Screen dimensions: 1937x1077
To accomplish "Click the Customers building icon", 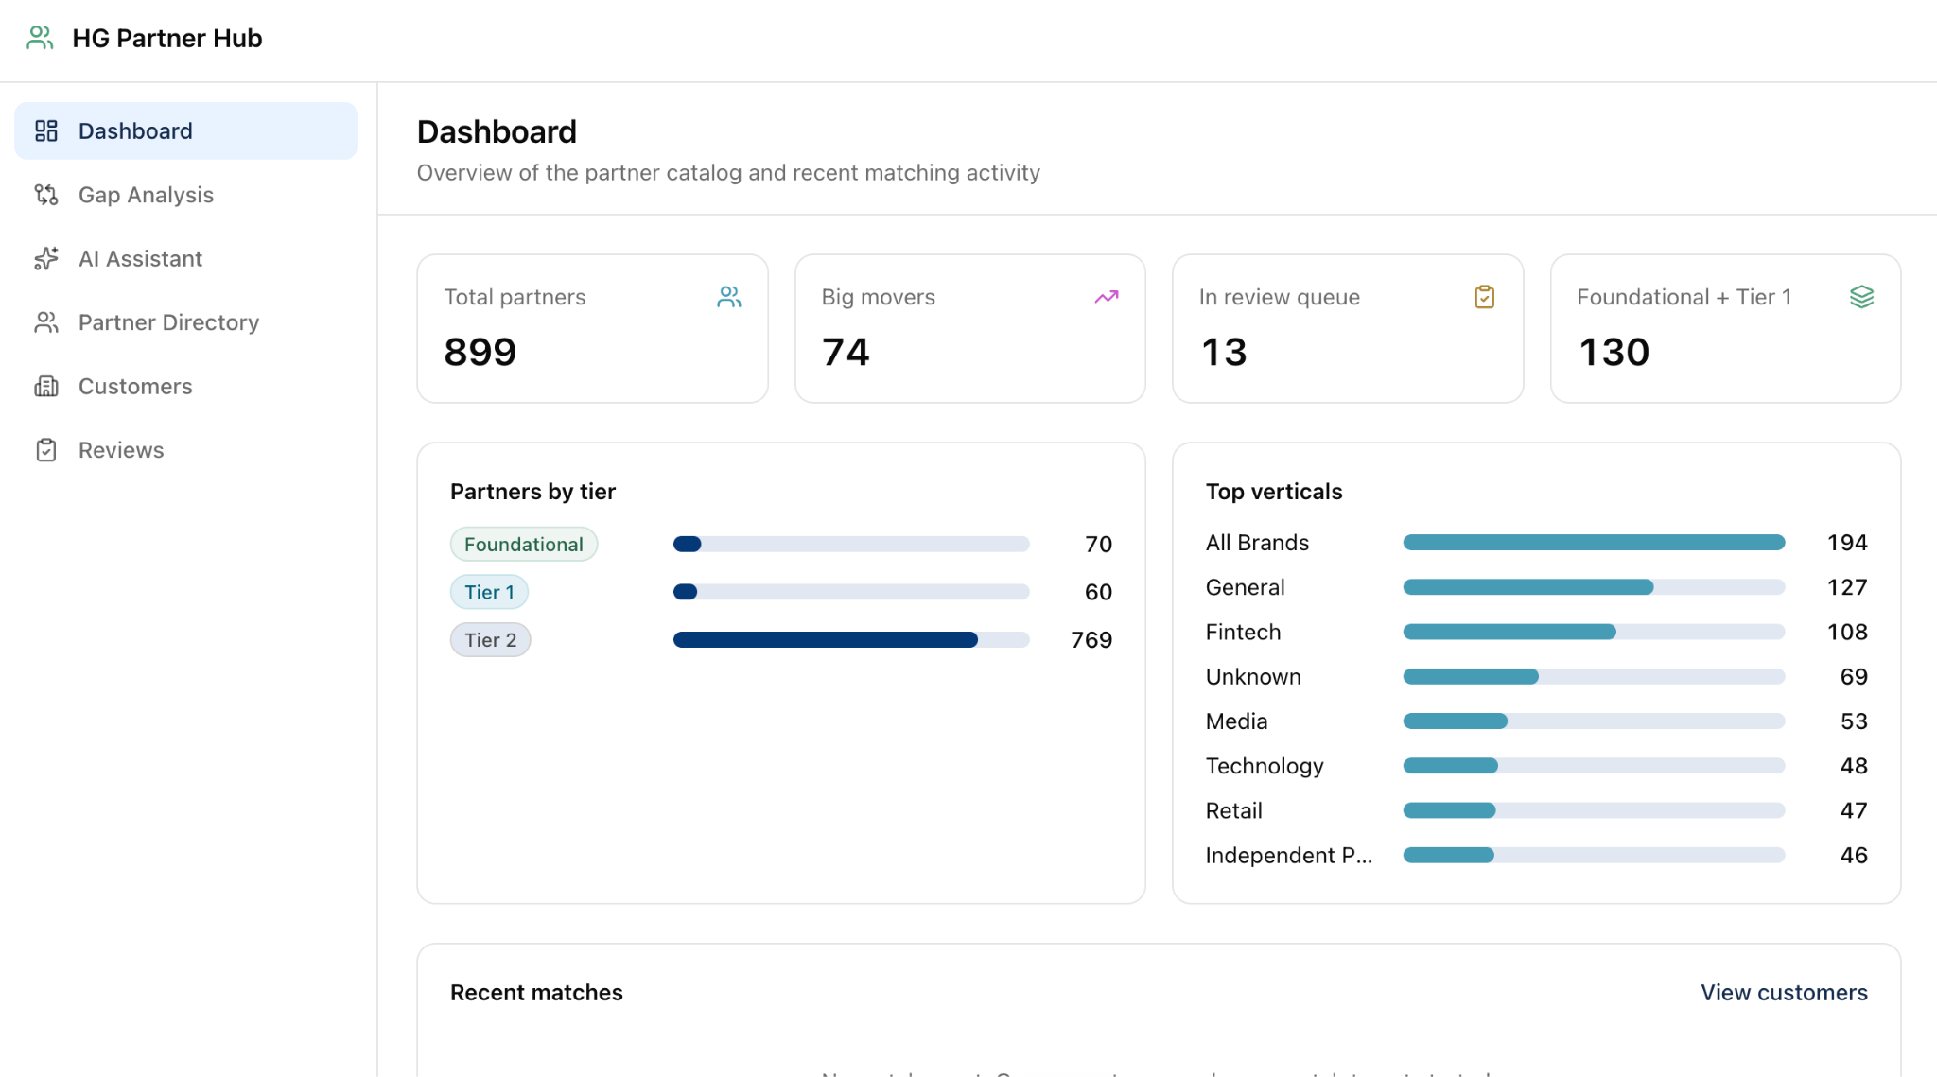I will coord(46,386).
